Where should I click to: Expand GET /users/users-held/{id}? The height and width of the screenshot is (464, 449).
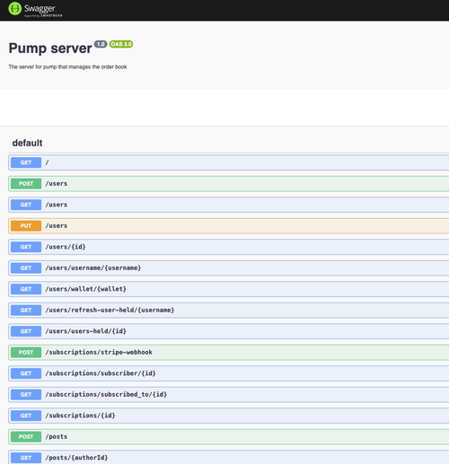[229, 331]
